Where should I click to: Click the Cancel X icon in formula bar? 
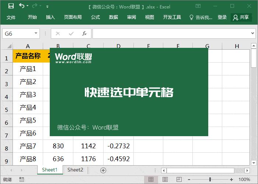tap(58, 33)
